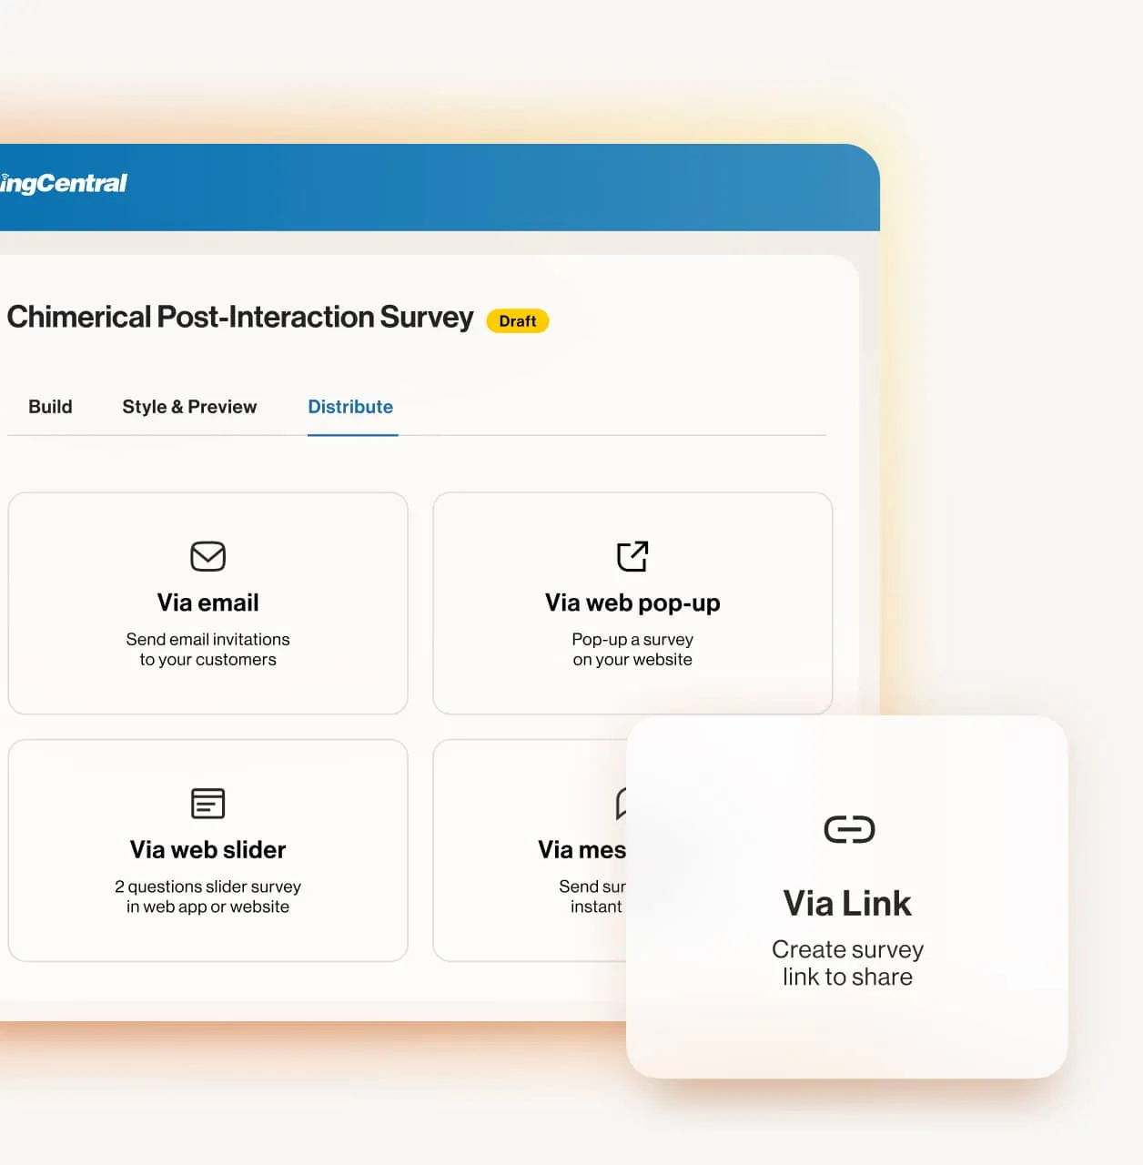
Task: Choose the Via web pop-up heading
Action: [x=632, y=603]
